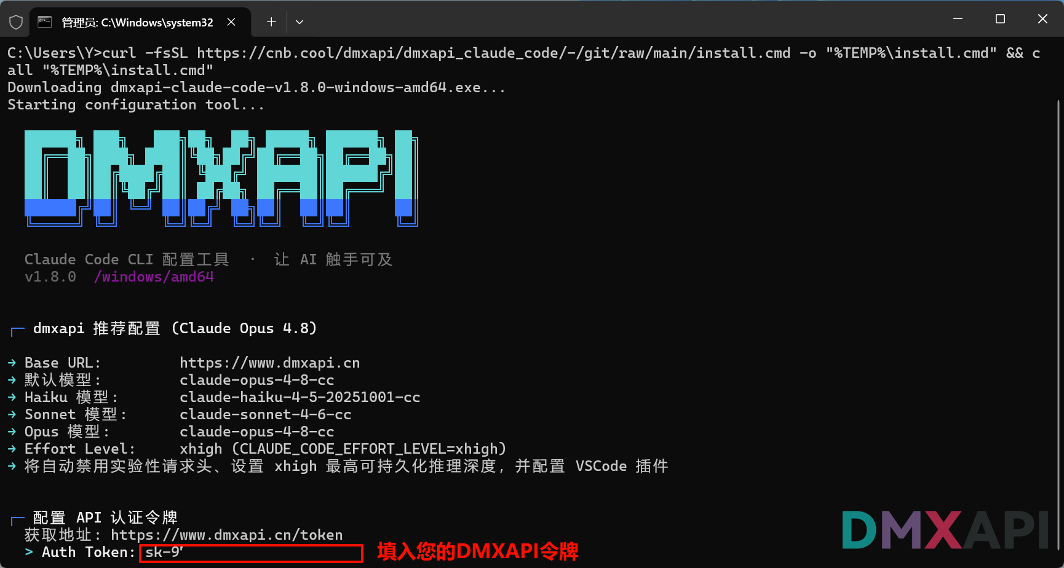
Task: Click the shield icon in the title bar
Action: (x=16, y=22)
